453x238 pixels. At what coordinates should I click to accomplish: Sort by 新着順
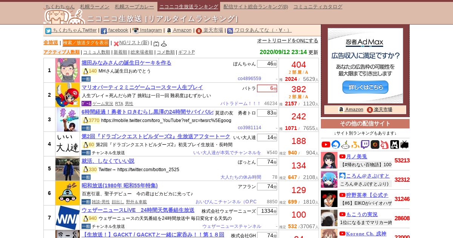[x=120, y=52]
